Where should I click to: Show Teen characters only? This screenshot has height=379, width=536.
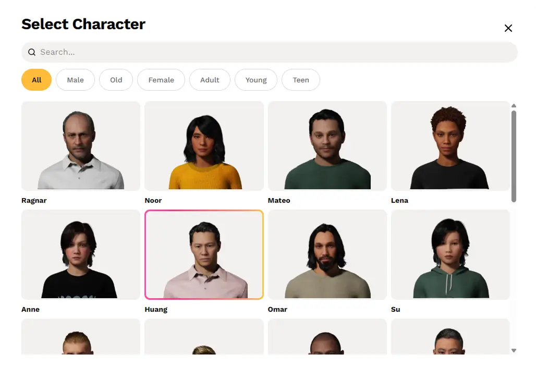click(x=301, y=80)
